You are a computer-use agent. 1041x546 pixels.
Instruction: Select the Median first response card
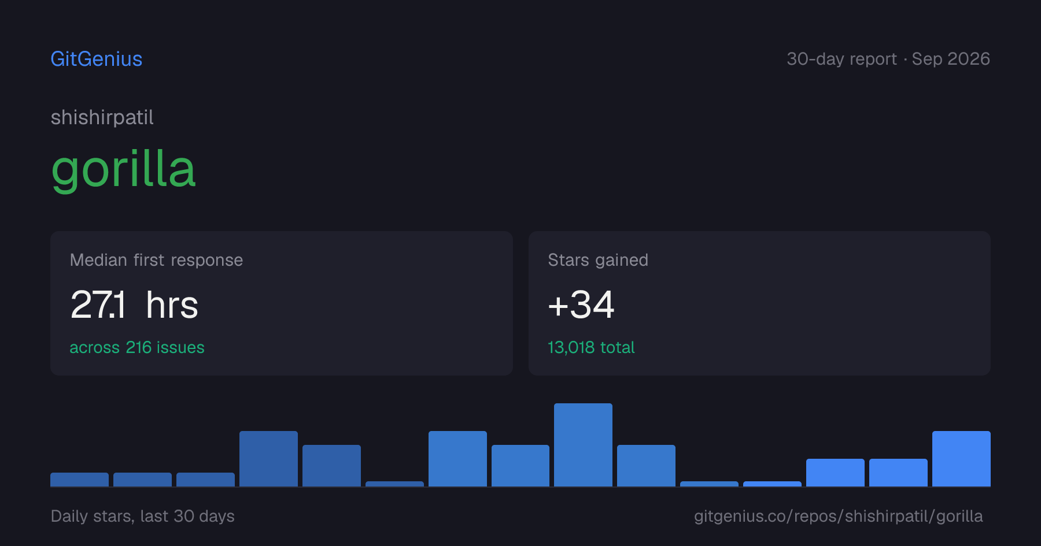tap(282, 303)
